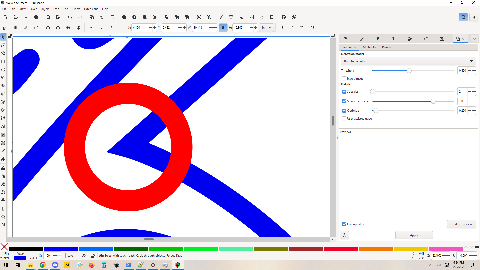480x270 pixels.
Task: Open the Filters menu
Action: click(x=76, y=9)
